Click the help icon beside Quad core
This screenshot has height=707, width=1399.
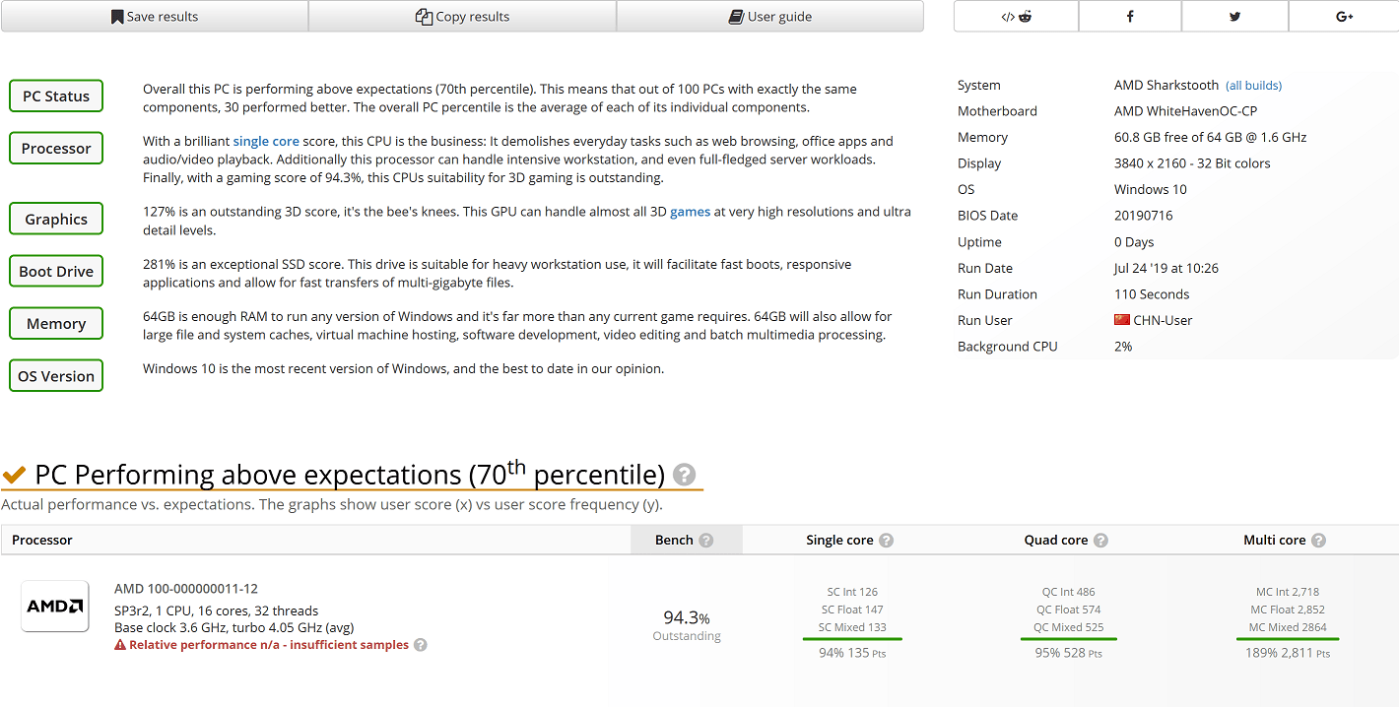click(1100, 541)
